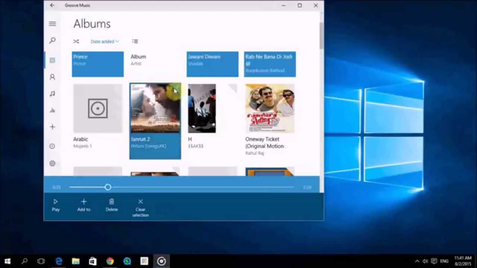Open the Jawani Diwani album tile
Screen dimensions: 477x268
click(x=212, y=64)
